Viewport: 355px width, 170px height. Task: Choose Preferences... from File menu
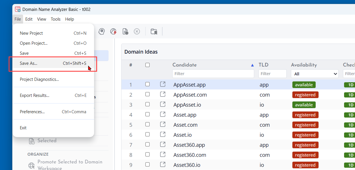[x=53, y=112]
